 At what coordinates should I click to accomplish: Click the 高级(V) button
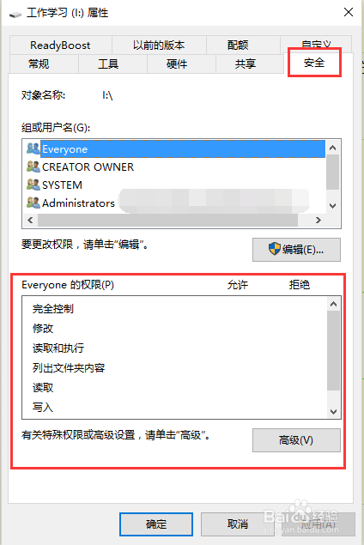point(296,440)
